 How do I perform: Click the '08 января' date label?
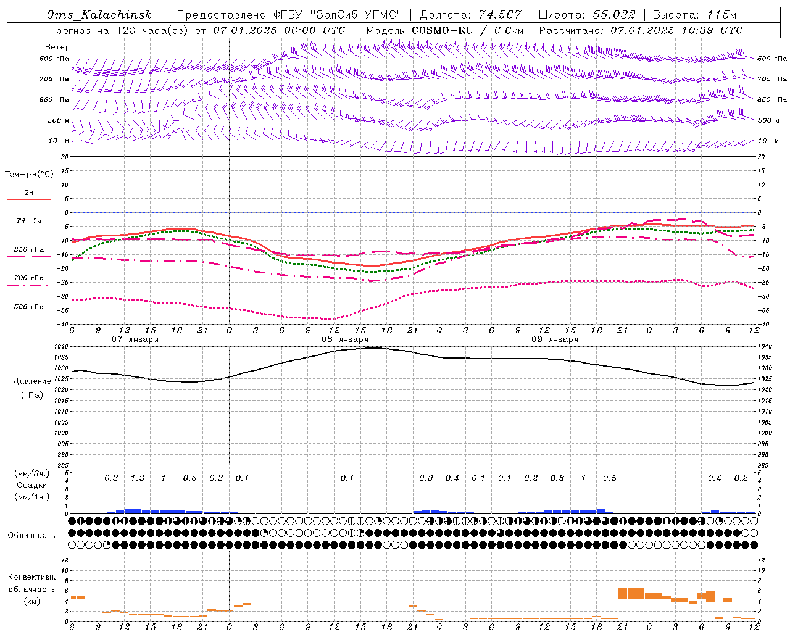click(x=344, y=339)
